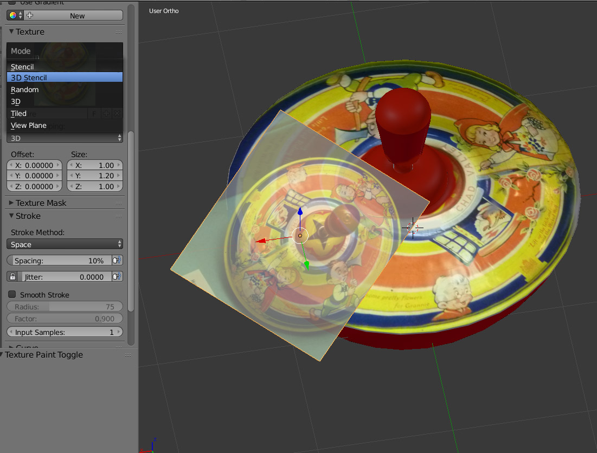The height and width of the screenshot is (453, 597).
Task: Click the Smooth Stroke Factor slider
Action: 65,319
